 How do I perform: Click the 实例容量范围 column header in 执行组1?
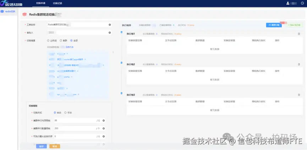click(135, 40)
